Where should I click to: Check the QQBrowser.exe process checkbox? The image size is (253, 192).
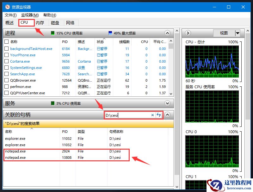tap(7, 80)
